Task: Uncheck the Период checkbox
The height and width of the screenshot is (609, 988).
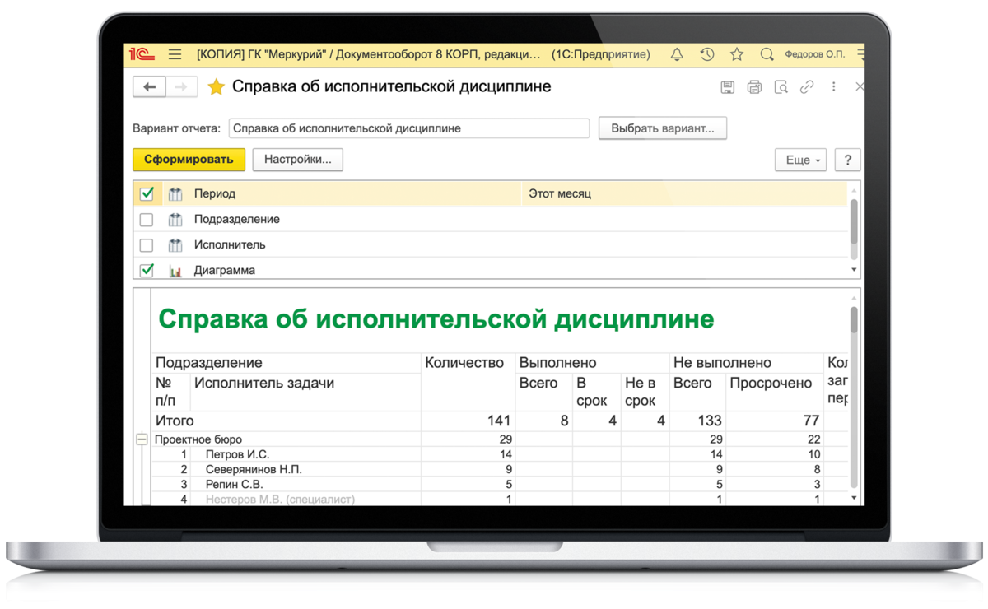Action: click(x=147, y=194)
